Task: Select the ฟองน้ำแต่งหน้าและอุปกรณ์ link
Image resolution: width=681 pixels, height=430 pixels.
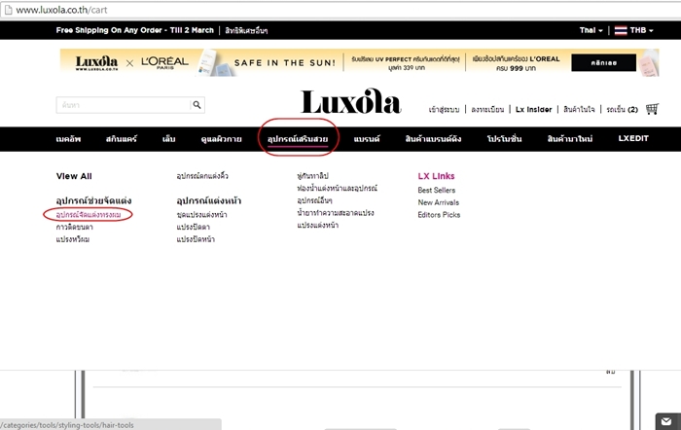Action: [337, 188]
